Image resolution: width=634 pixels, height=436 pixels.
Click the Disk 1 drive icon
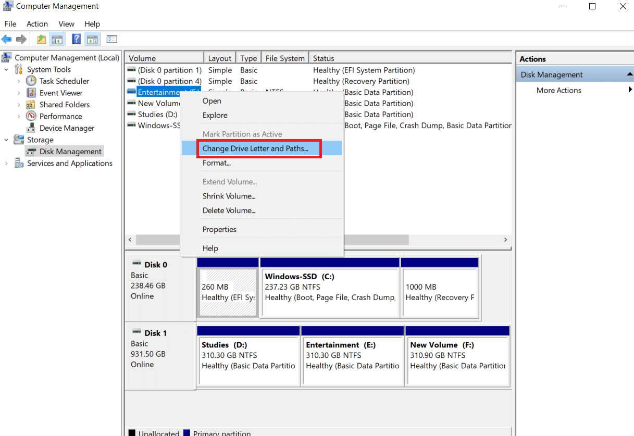137,332
